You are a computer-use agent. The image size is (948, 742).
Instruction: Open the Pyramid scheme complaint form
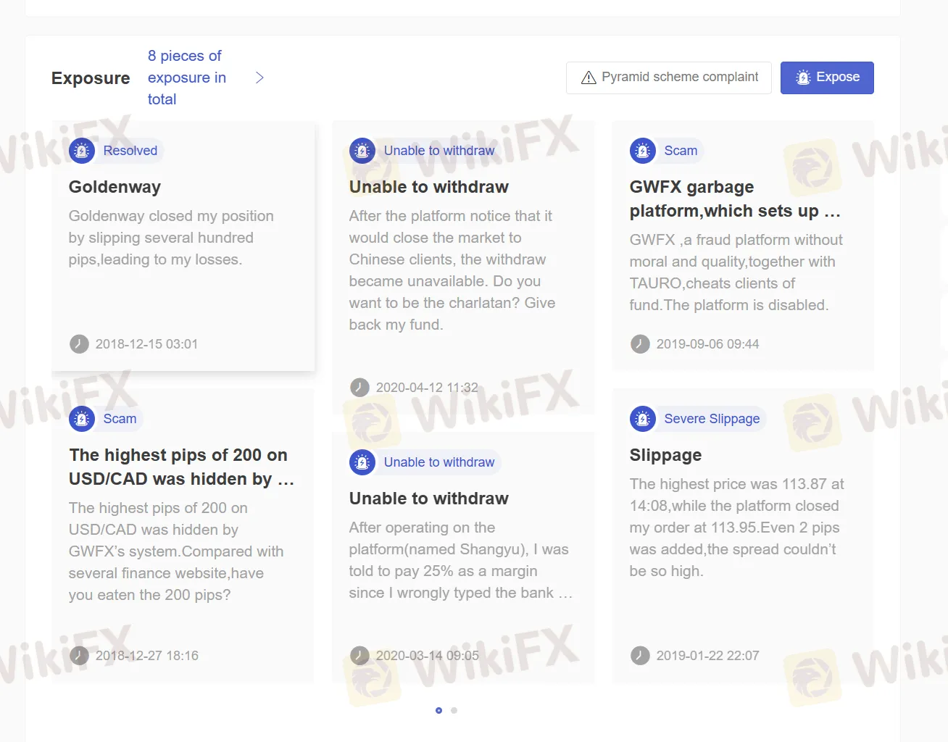pyautogui.click(x=668, y=77)
